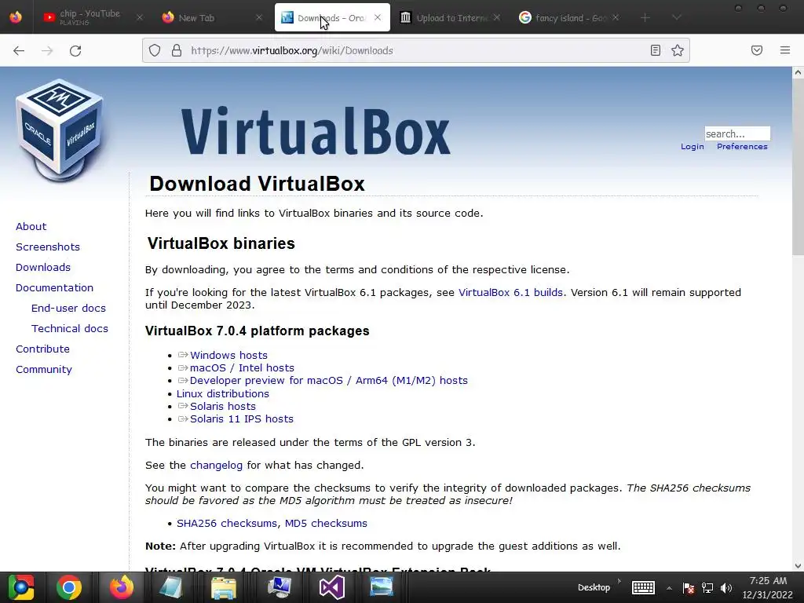804x603 pixels.
Task: Open End-user docs link
Action: click(x=68, y=308)
